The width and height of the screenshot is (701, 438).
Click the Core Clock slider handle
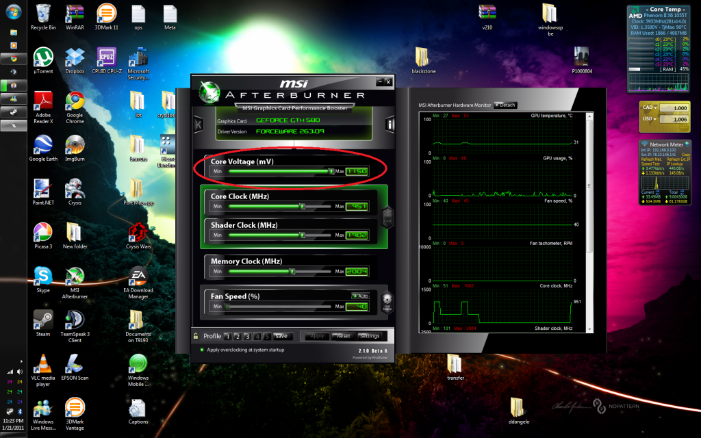[x=303, y=206]
